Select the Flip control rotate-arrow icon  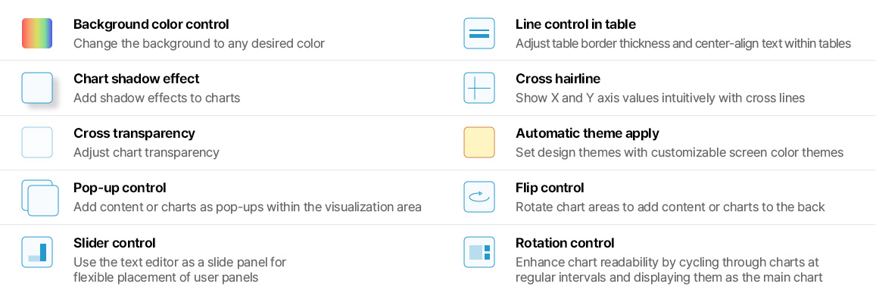(479, 197)
